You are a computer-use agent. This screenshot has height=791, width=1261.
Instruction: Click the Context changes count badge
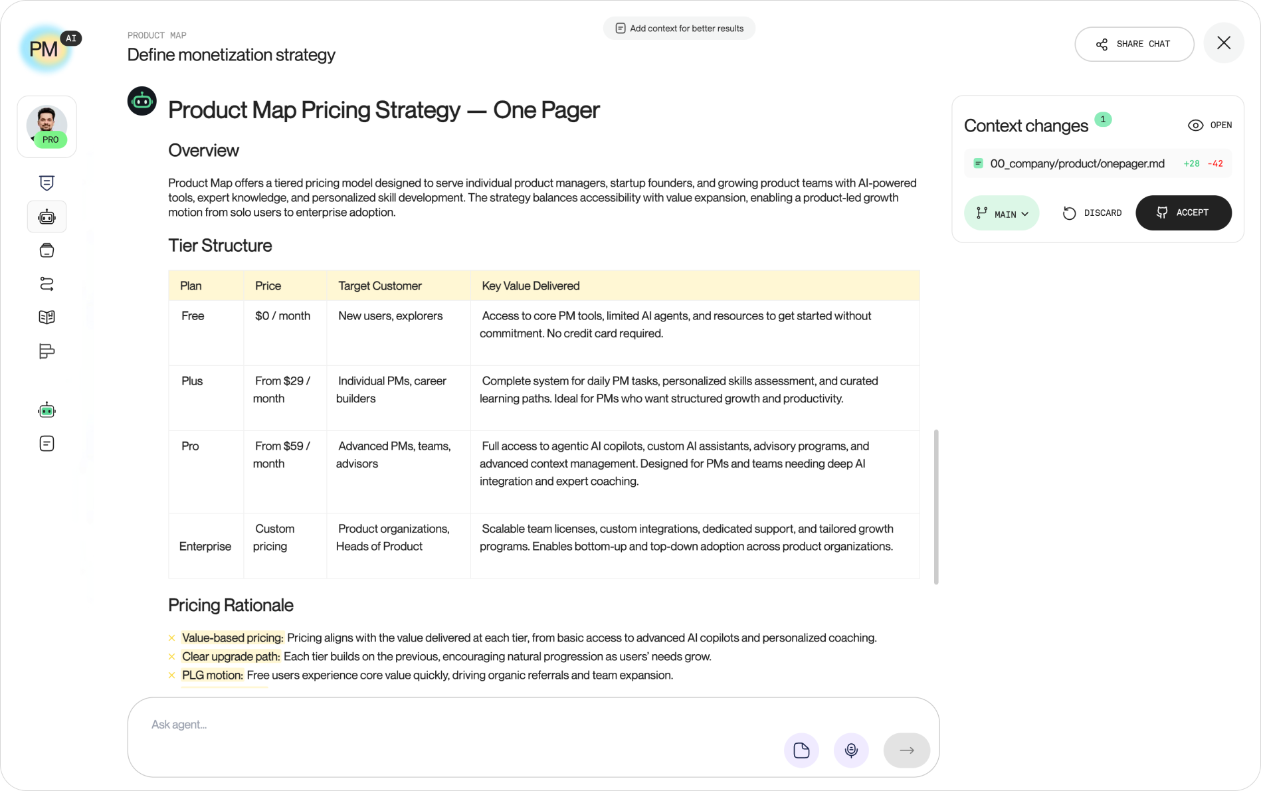click(1103, 120)
